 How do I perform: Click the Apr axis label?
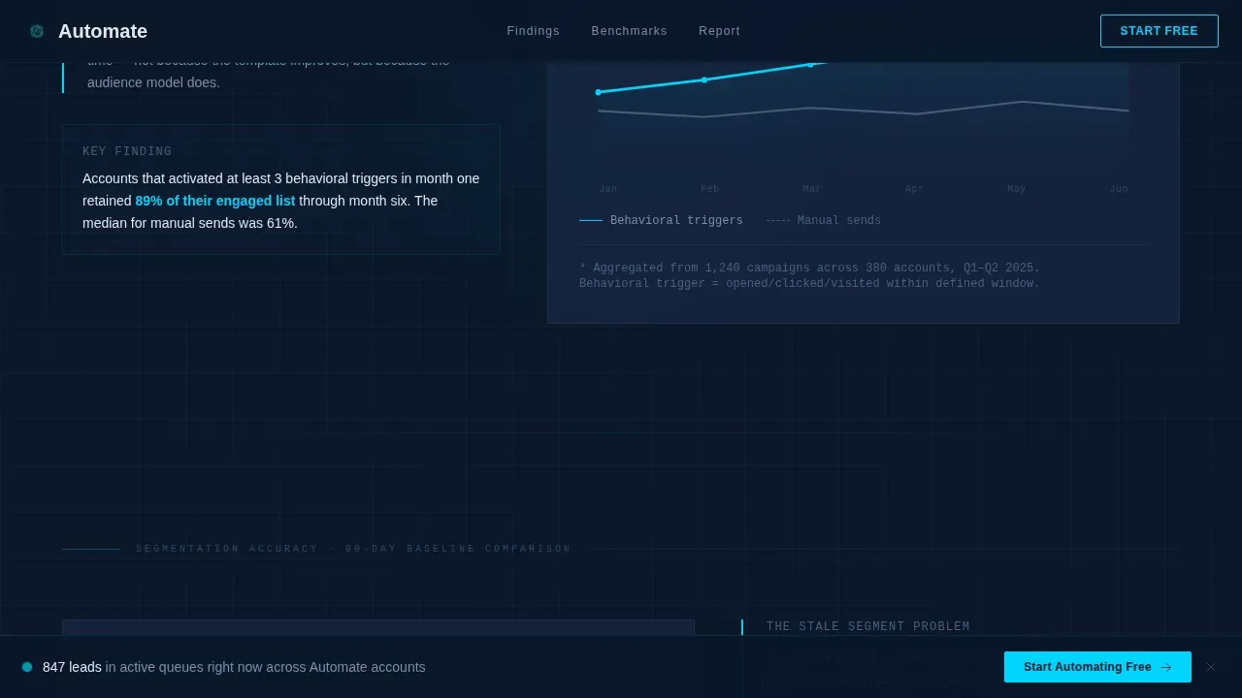914,189
